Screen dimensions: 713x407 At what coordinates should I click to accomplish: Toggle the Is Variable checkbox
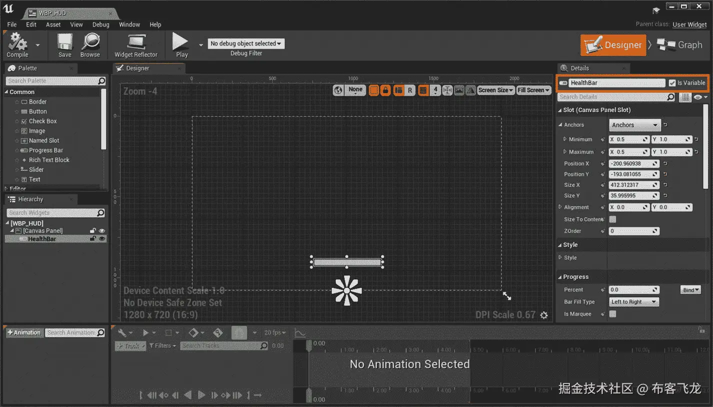click(x=672, y=83)
